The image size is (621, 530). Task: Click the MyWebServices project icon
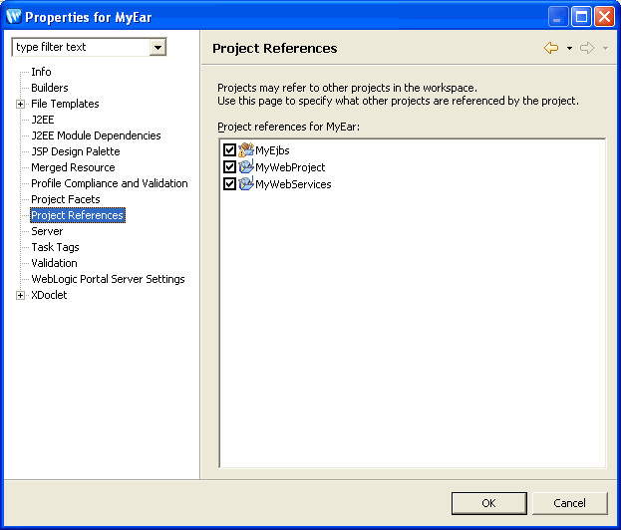click(x=246, y=184)
